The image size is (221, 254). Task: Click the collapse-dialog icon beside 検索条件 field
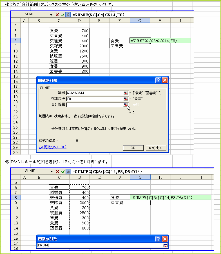pyautogui.click(x=126, y=99)
